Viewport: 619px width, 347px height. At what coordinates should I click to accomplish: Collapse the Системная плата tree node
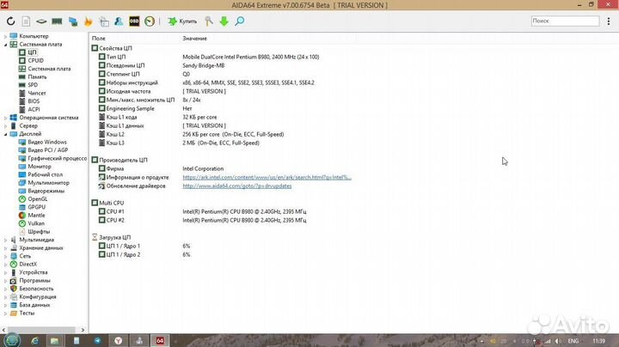(x=6, y=44)
